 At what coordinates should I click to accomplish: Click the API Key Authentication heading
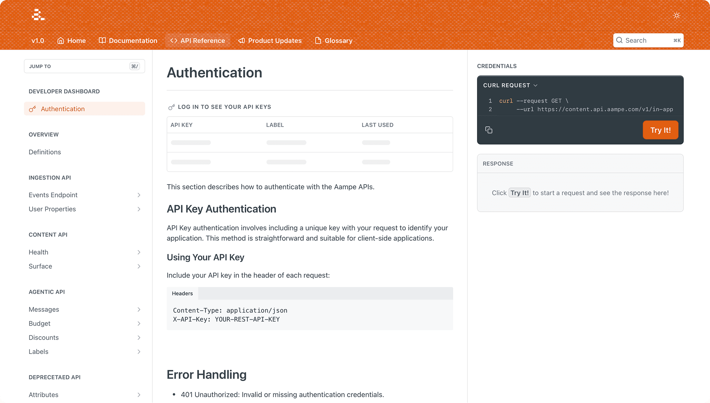click(x=221, y=209)
